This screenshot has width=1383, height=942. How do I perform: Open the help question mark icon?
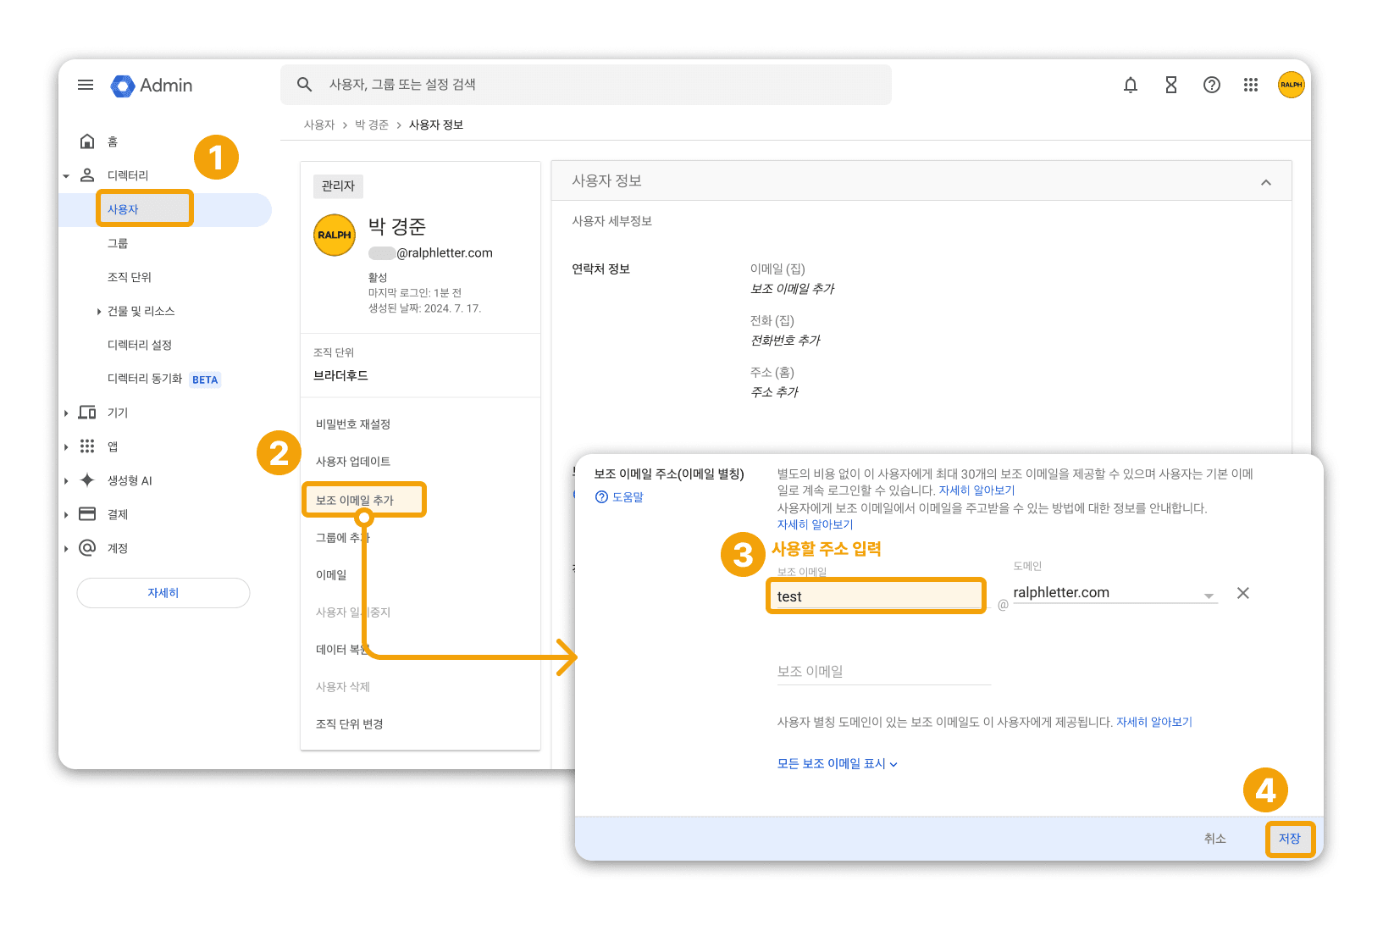[x=1212, y=85]
